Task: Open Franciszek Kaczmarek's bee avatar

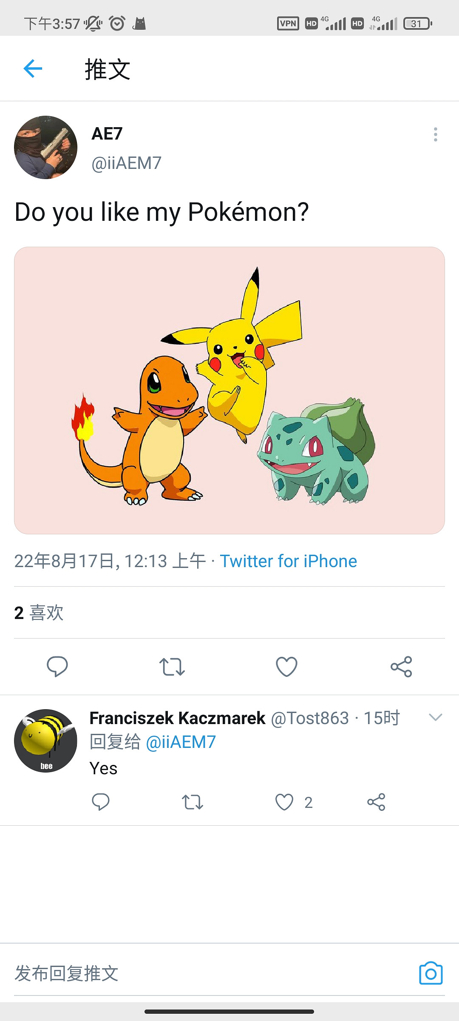Action: (46, 741)
